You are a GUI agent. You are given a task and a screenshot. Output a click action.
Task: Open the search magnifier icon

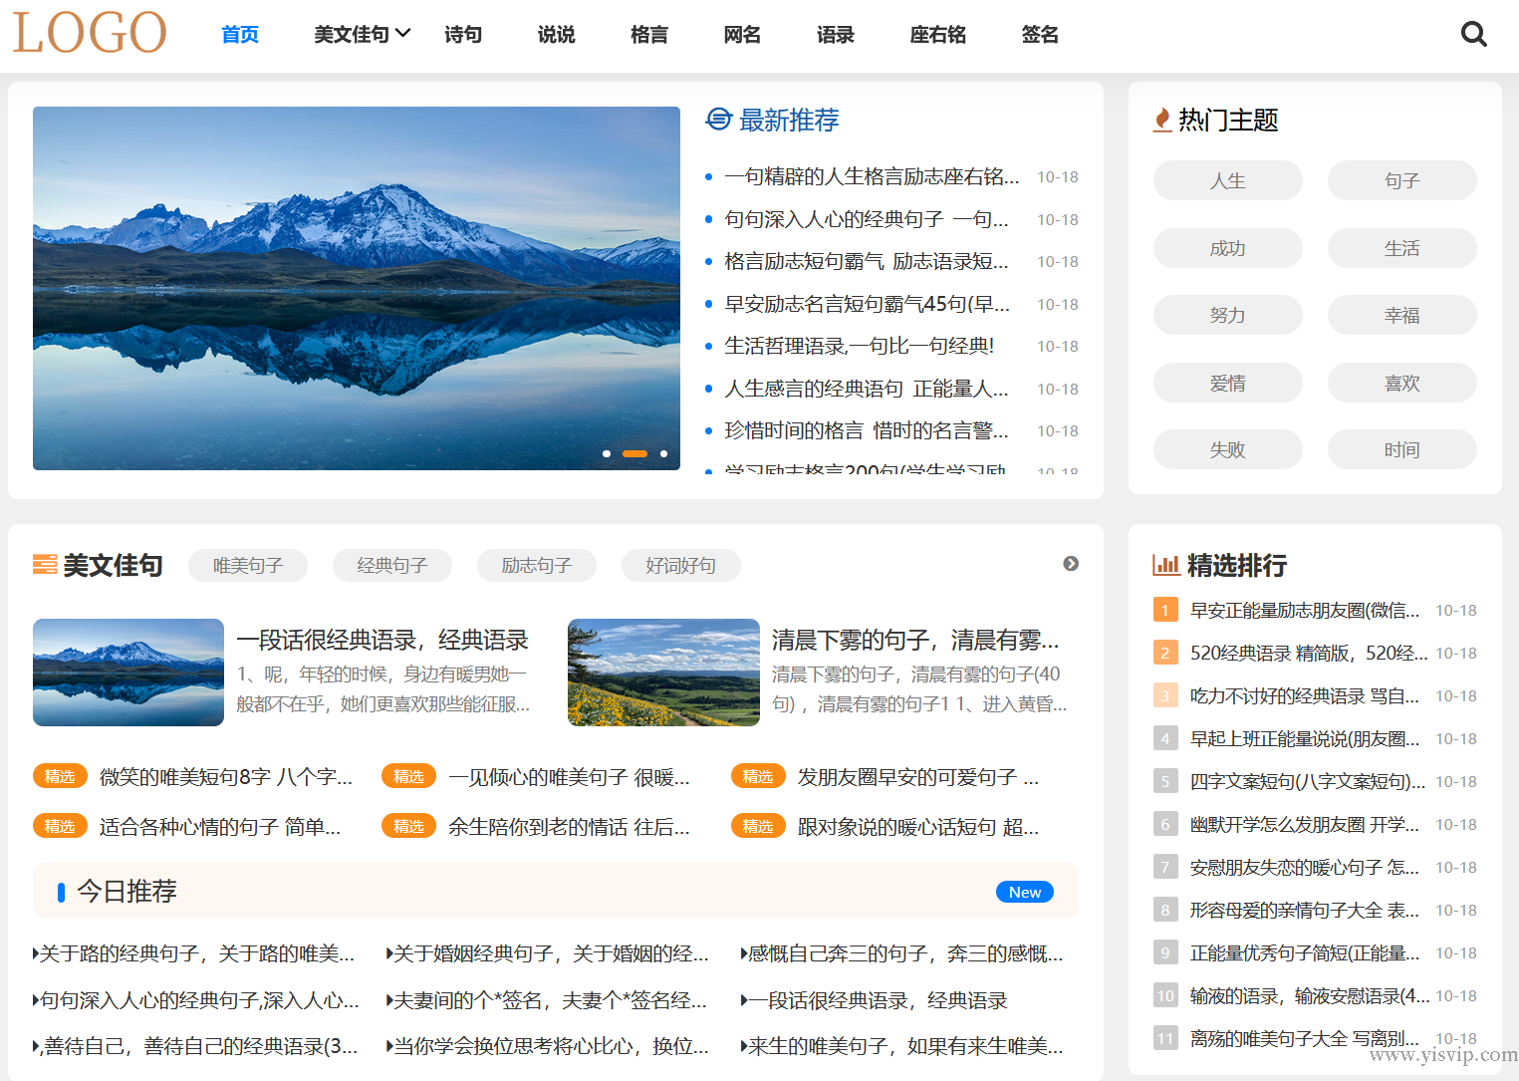(x=1474, y=33)
